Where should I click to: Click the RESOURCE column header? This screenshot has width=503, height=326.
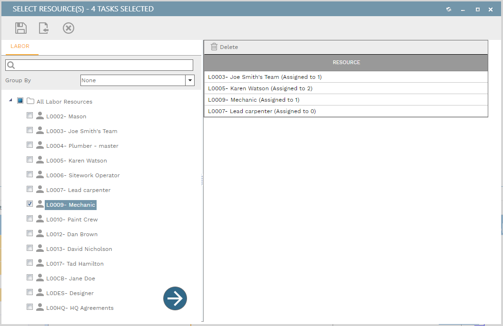[346, 63]
